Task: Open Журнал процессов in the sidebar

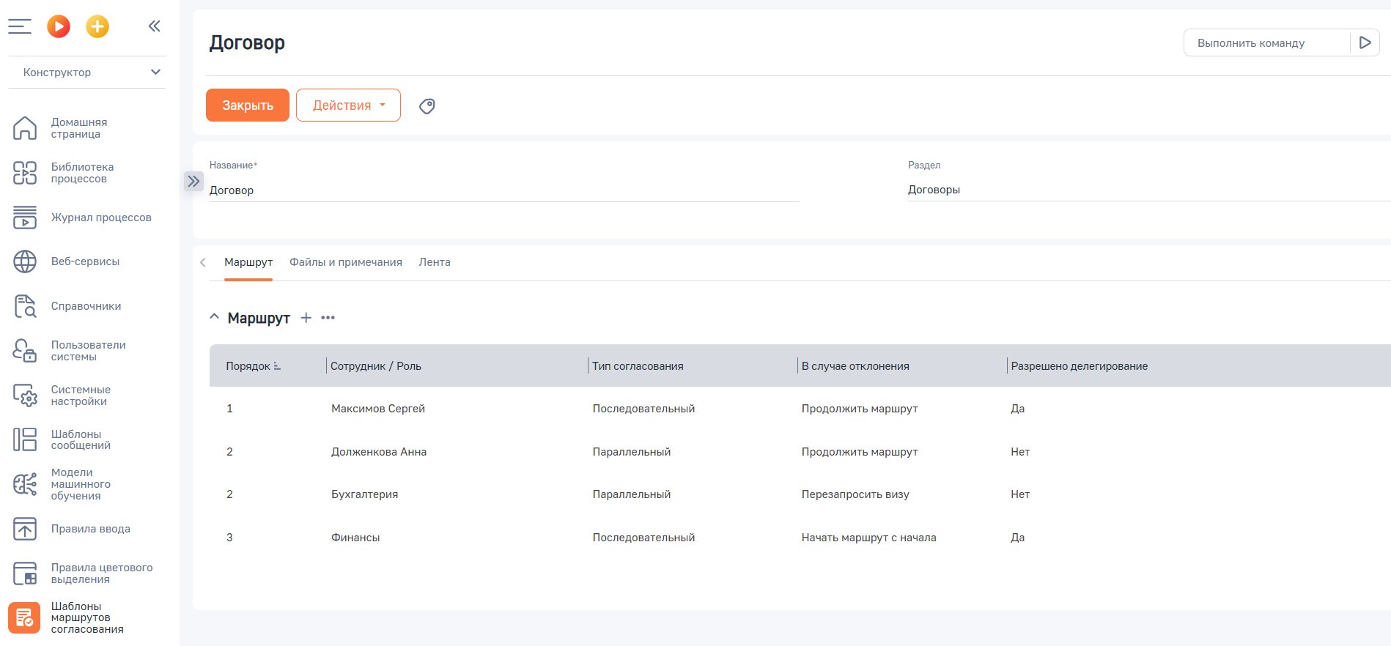Action: pos(100,218)
